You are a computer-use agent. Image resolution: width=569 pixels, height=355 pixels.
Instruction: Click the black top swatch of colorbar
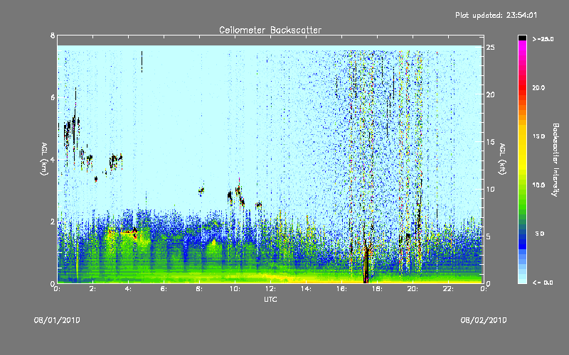click(522, 38)
